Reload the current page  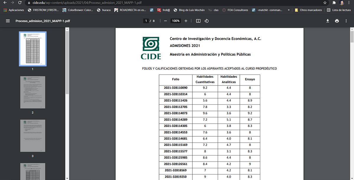19,3
